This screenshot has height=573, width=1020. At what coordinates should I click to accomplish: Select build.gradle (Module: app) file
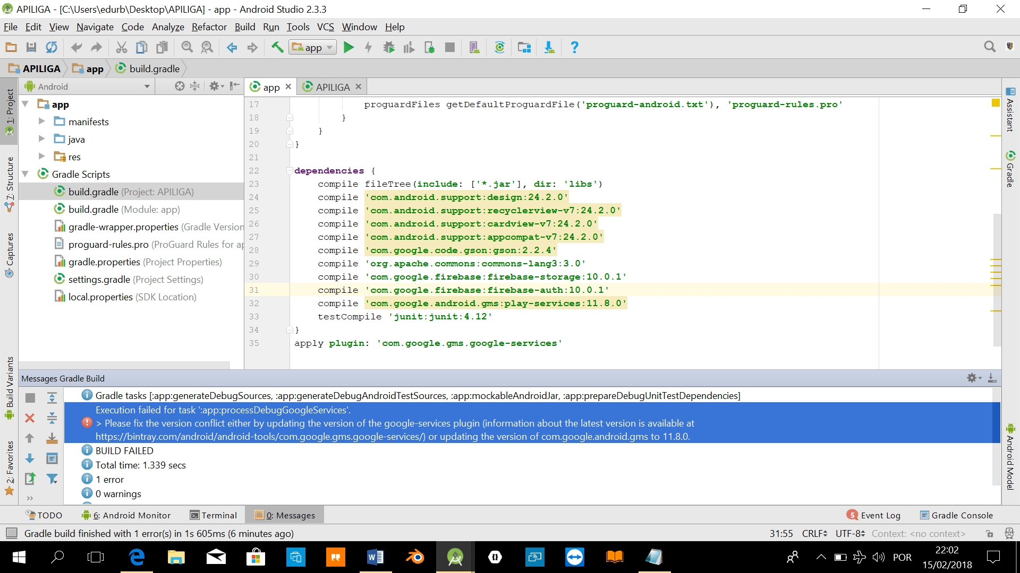coord(124,210)
